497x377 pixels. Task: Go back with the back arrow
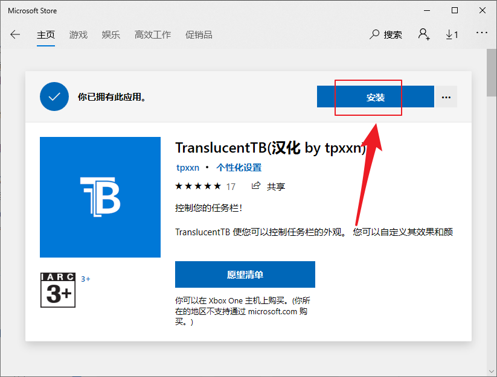(x=15, y=34)
